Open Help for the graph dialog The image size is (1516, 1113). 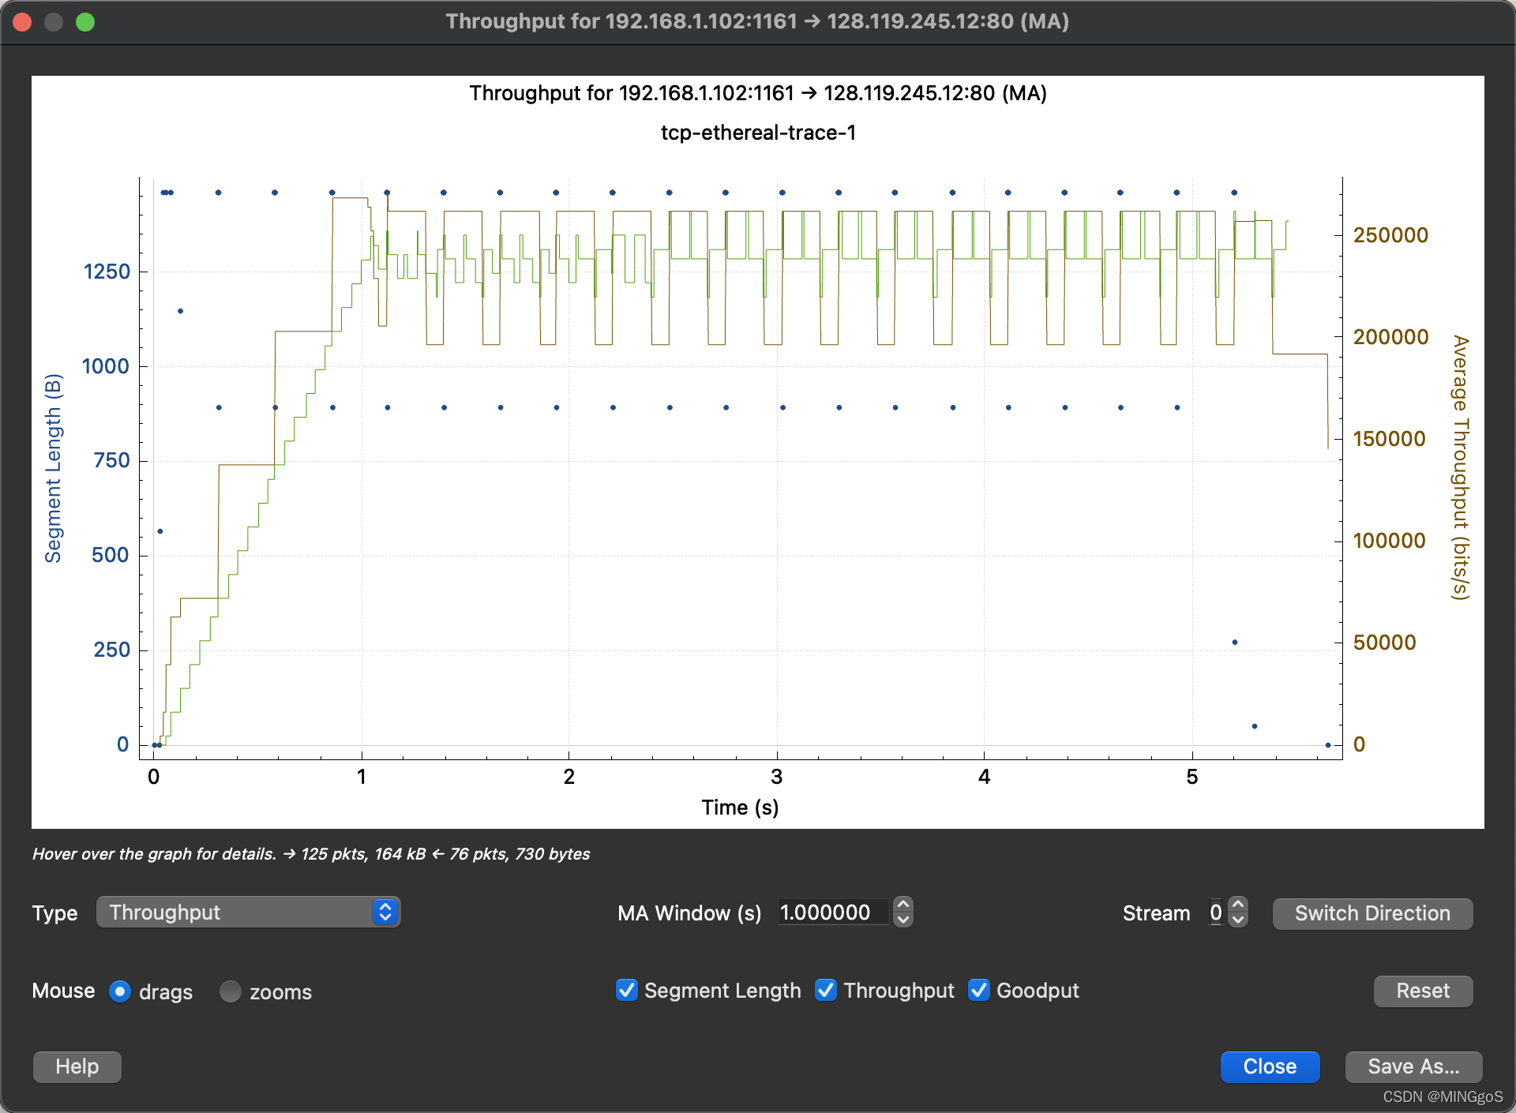point(77,1066)
